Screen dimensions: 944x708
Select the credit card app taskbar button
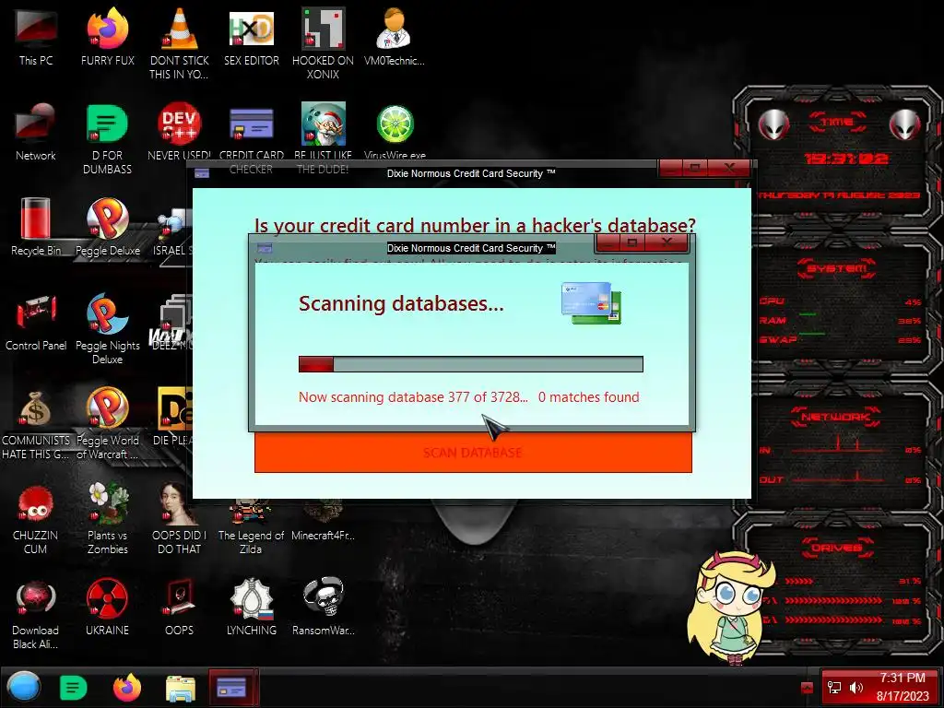click(233, 687)
